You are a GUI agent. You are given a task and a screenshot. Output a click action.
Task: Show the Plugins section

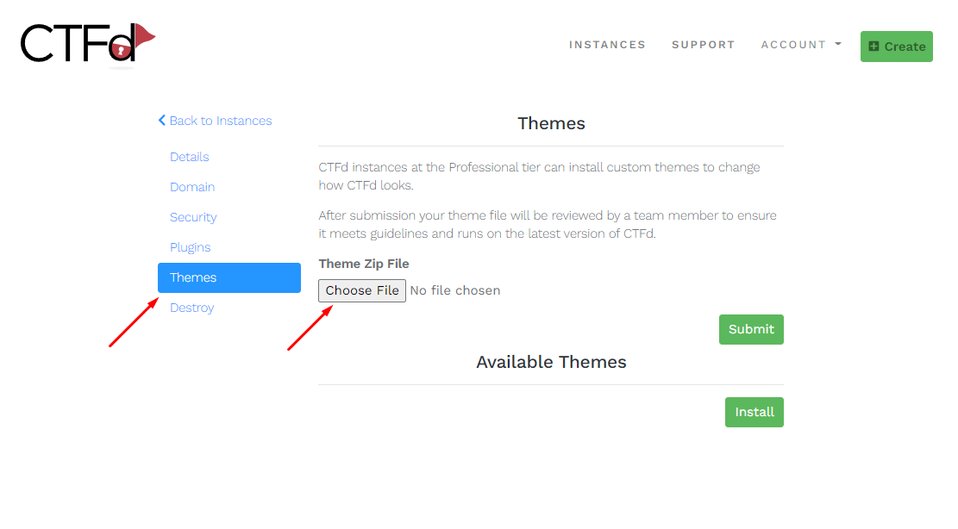click(191, 247)
